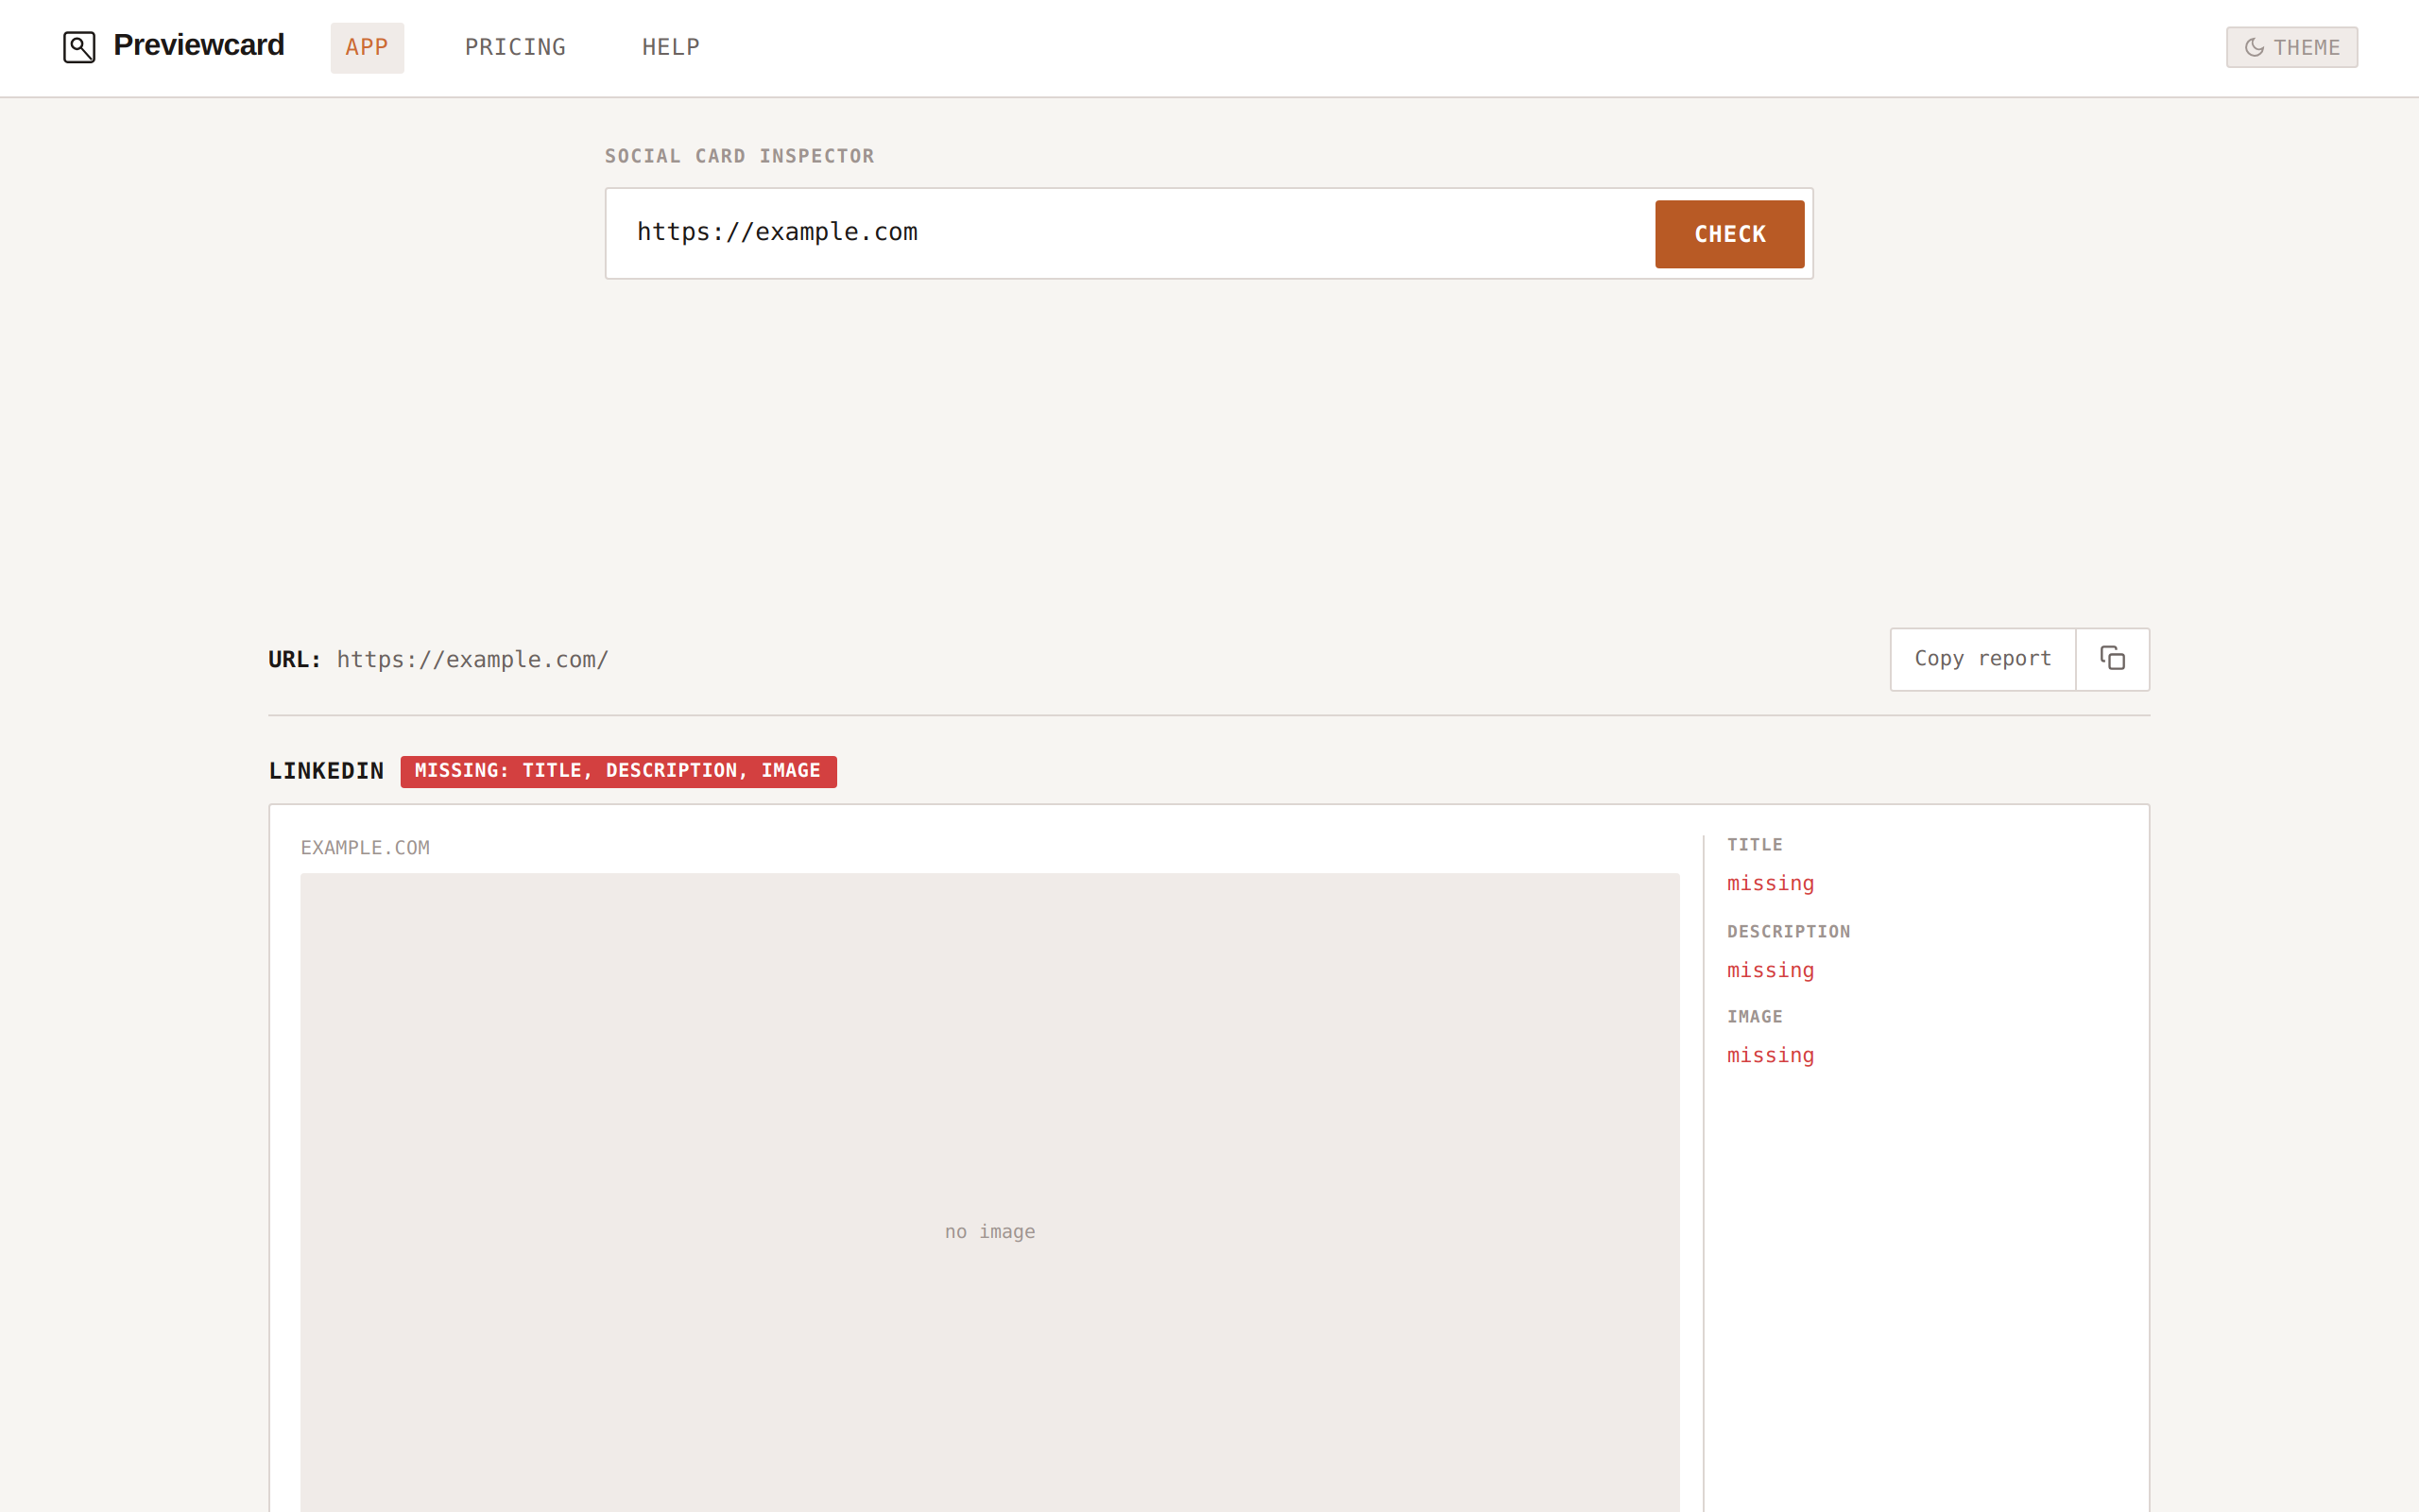
Task: Click the missing value under DESCRIPTION
Action: pyautogui.click(x=1770, y=971)
